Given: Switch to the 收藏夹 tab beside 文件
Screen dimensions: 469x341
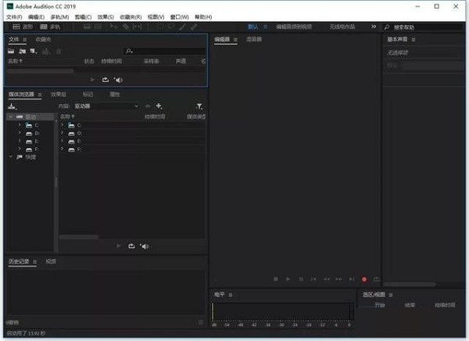Looking at the screenshot, I should pyautogui.click(x=43, y=40).
